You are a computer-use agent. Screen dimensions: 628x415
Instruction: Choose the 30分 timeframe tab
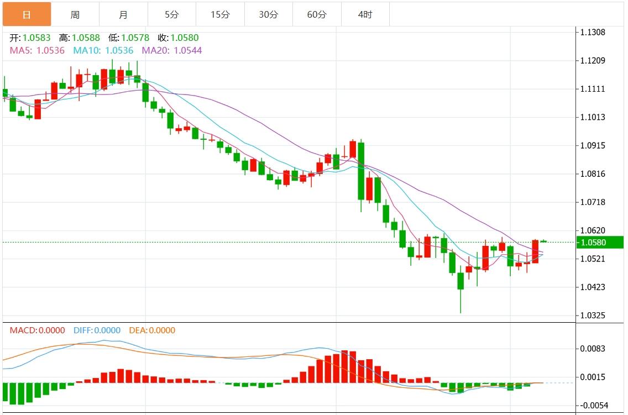click(268, 14)
